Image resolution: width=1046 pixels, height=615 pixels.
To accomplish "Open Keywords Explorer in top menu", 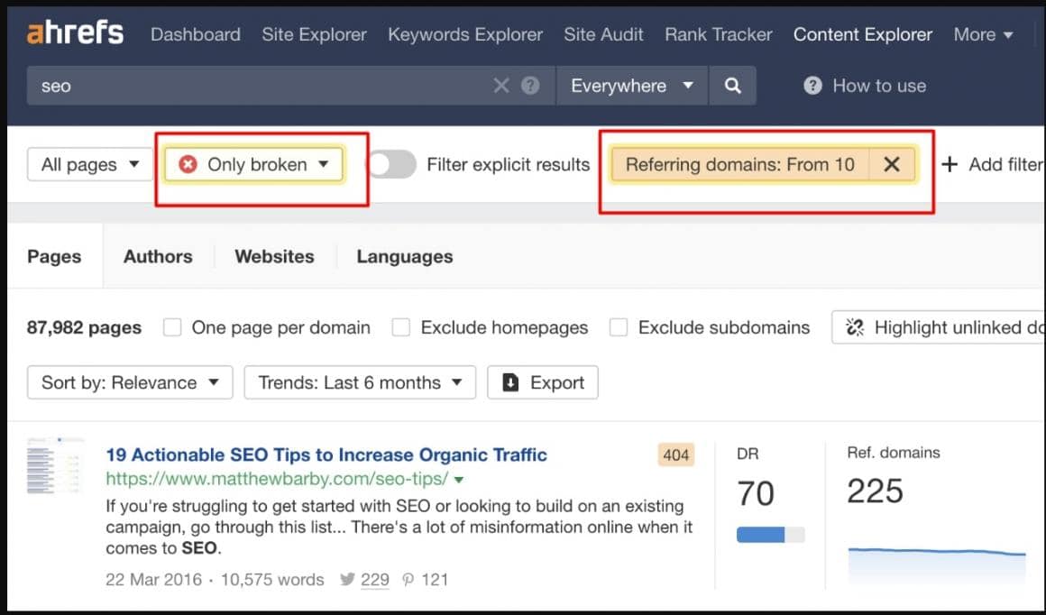I will click(464, 34).
